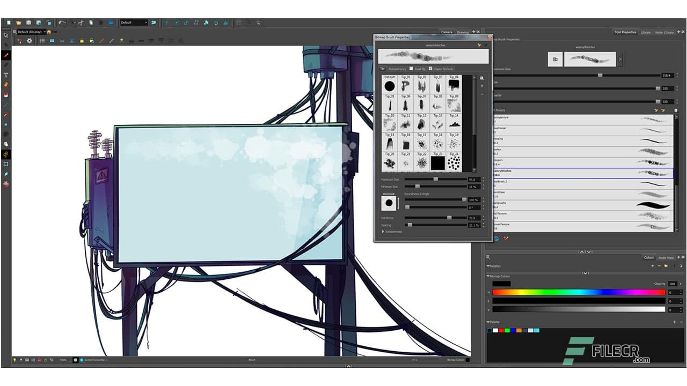Open the Default workspace dropdown
687x386 pixels.
tap(134, 23)
